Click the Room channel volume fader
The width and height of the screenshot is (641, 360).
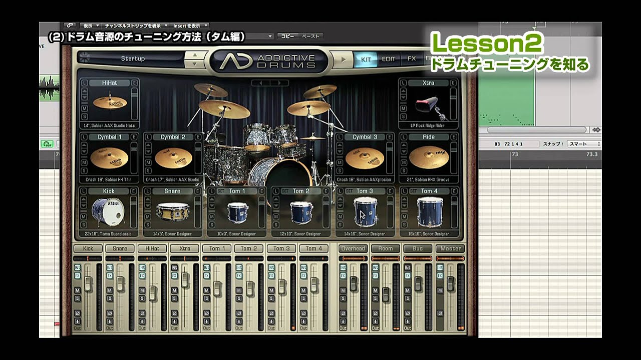[385, 294]
